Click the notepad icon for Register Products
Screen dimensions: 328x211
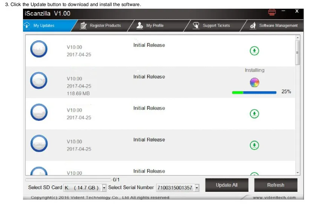pyautogui.click(x=83, y=25)
